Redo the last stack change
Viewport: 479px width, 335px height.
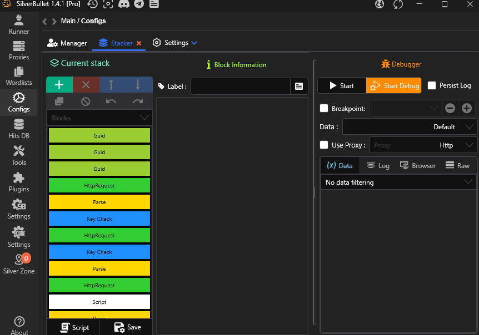pos(138,101)
